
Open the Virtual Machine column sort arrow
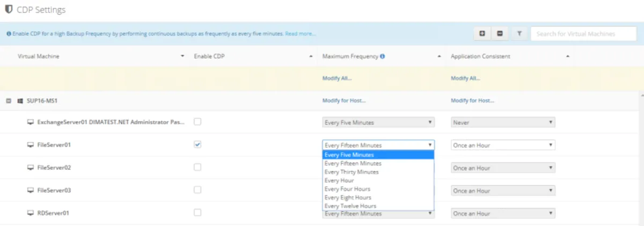pos(182,56)
